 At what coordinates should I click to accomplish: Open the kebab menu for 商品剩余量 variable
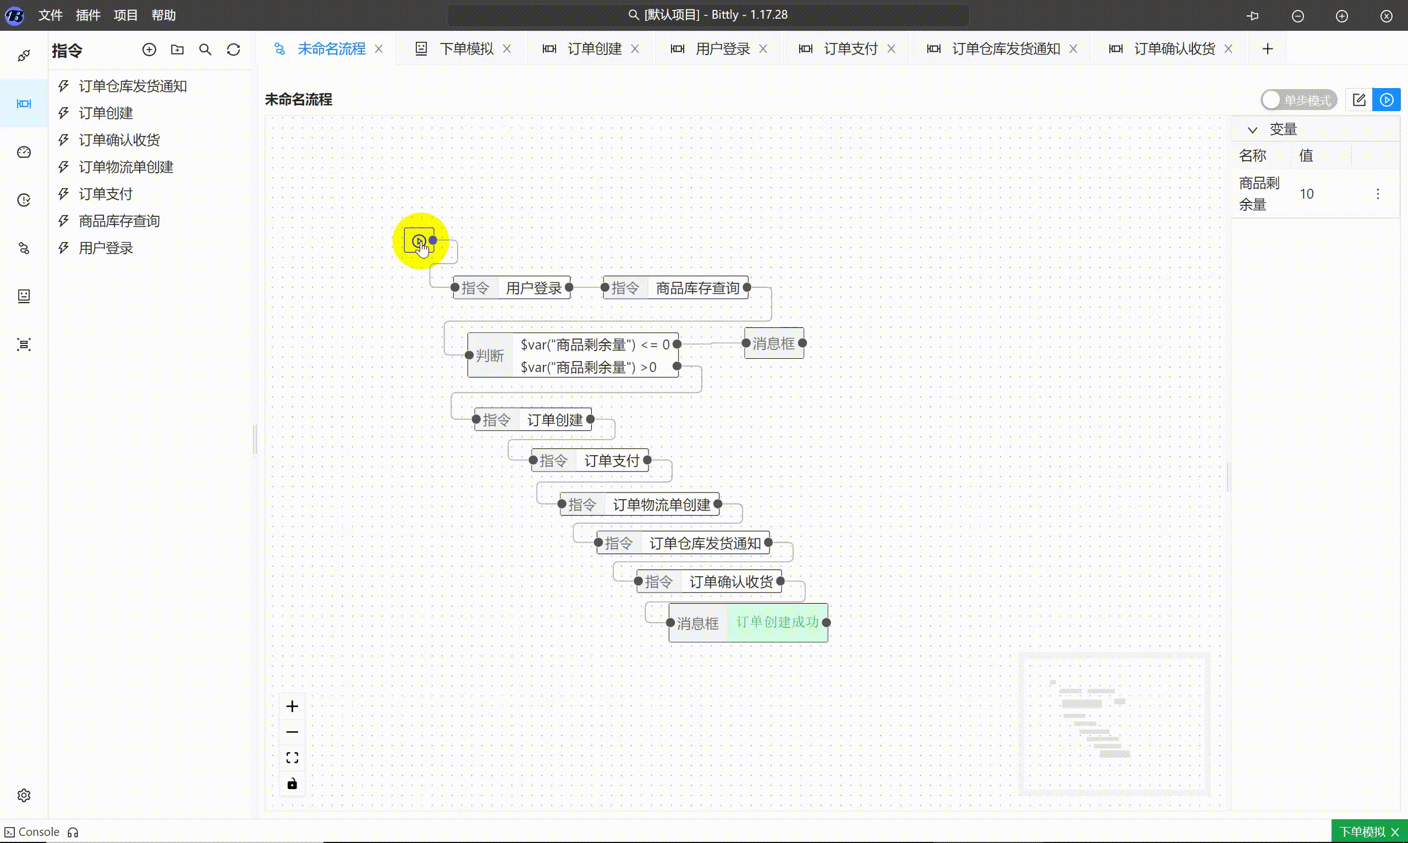(1378, 194)
